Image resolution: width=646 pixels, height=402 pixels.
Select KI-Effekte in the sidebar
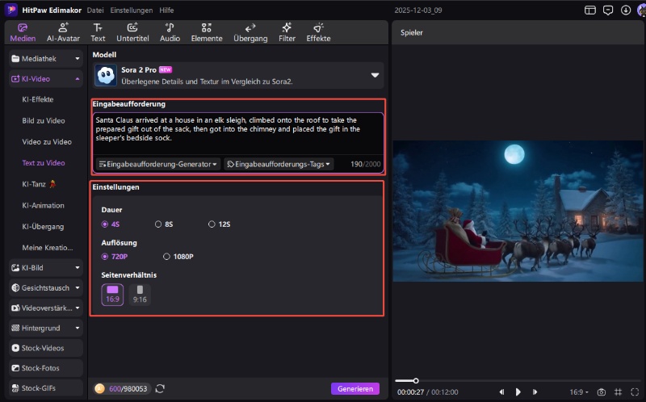pyautogui.click(x=37, y=99)
